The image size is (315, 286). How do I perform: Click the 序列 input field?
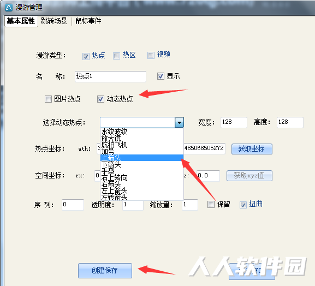pyautogui.click(x=73, y=205)
